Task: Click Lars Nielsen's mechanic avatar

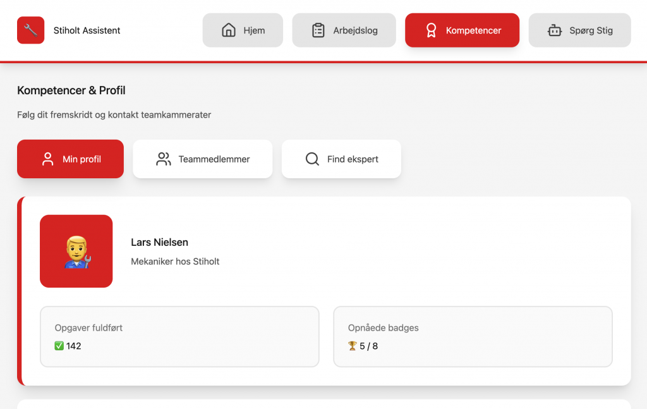Action: pyautogui.click(x=76, y=251)
